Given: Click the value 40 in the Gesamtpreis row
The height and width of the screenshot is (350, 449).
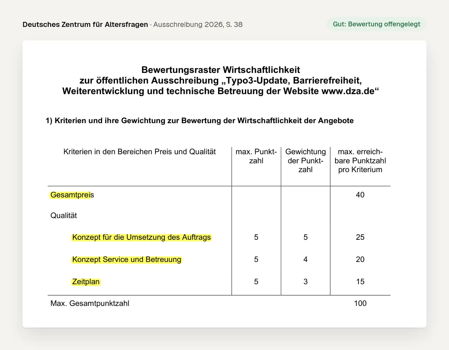Looking at the screenshot, I should pyautogui.click(x=360, y=195).
